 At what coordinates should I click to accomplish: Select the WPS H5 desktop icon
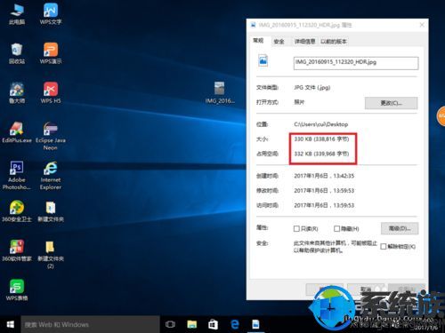51,93
